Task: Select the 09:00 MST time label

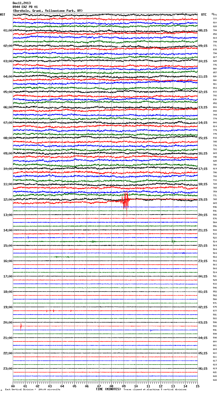Action: click(8, 153)
